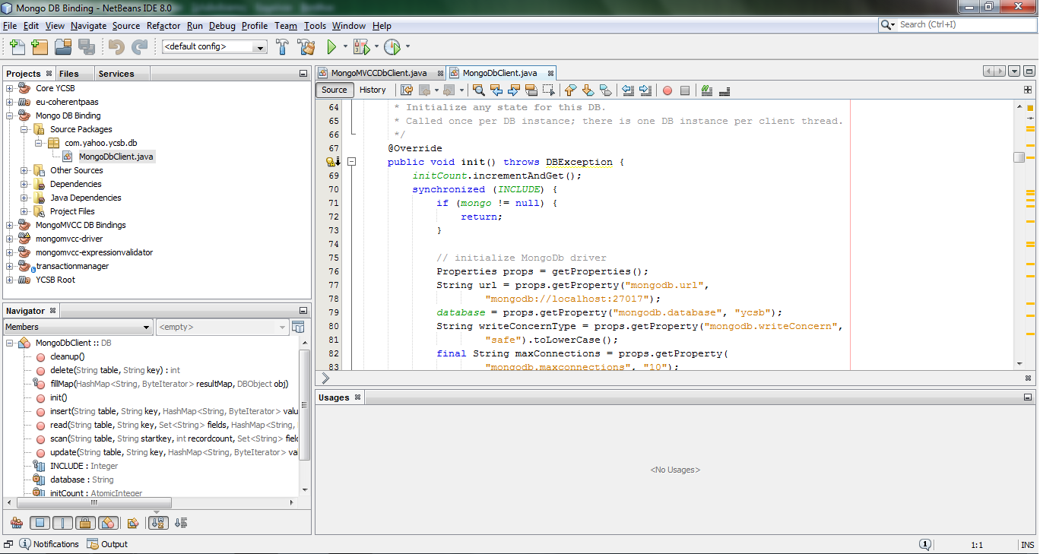1040x554 pixels.
Task: Toggle show fields filter in Navigator
Action: click(41, 523)
